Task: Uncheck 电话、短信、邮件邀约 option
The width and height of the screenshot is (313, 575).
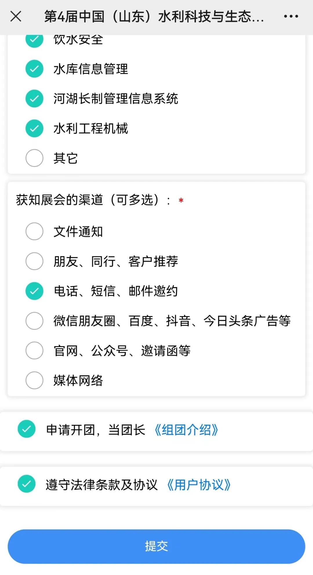Action: pyautogui.click(x=34, y=291)
